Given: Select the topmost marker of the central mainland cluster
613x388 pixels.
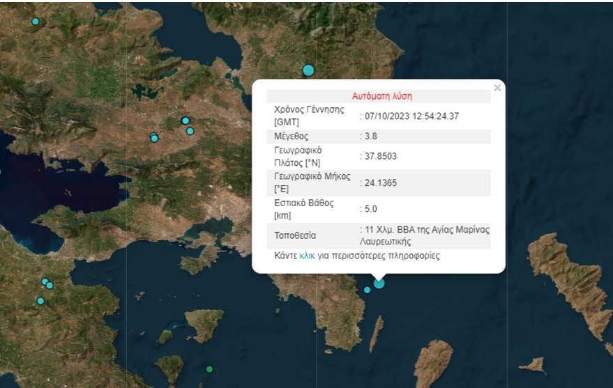Looking at the screenshot, I should coord(186,121).
